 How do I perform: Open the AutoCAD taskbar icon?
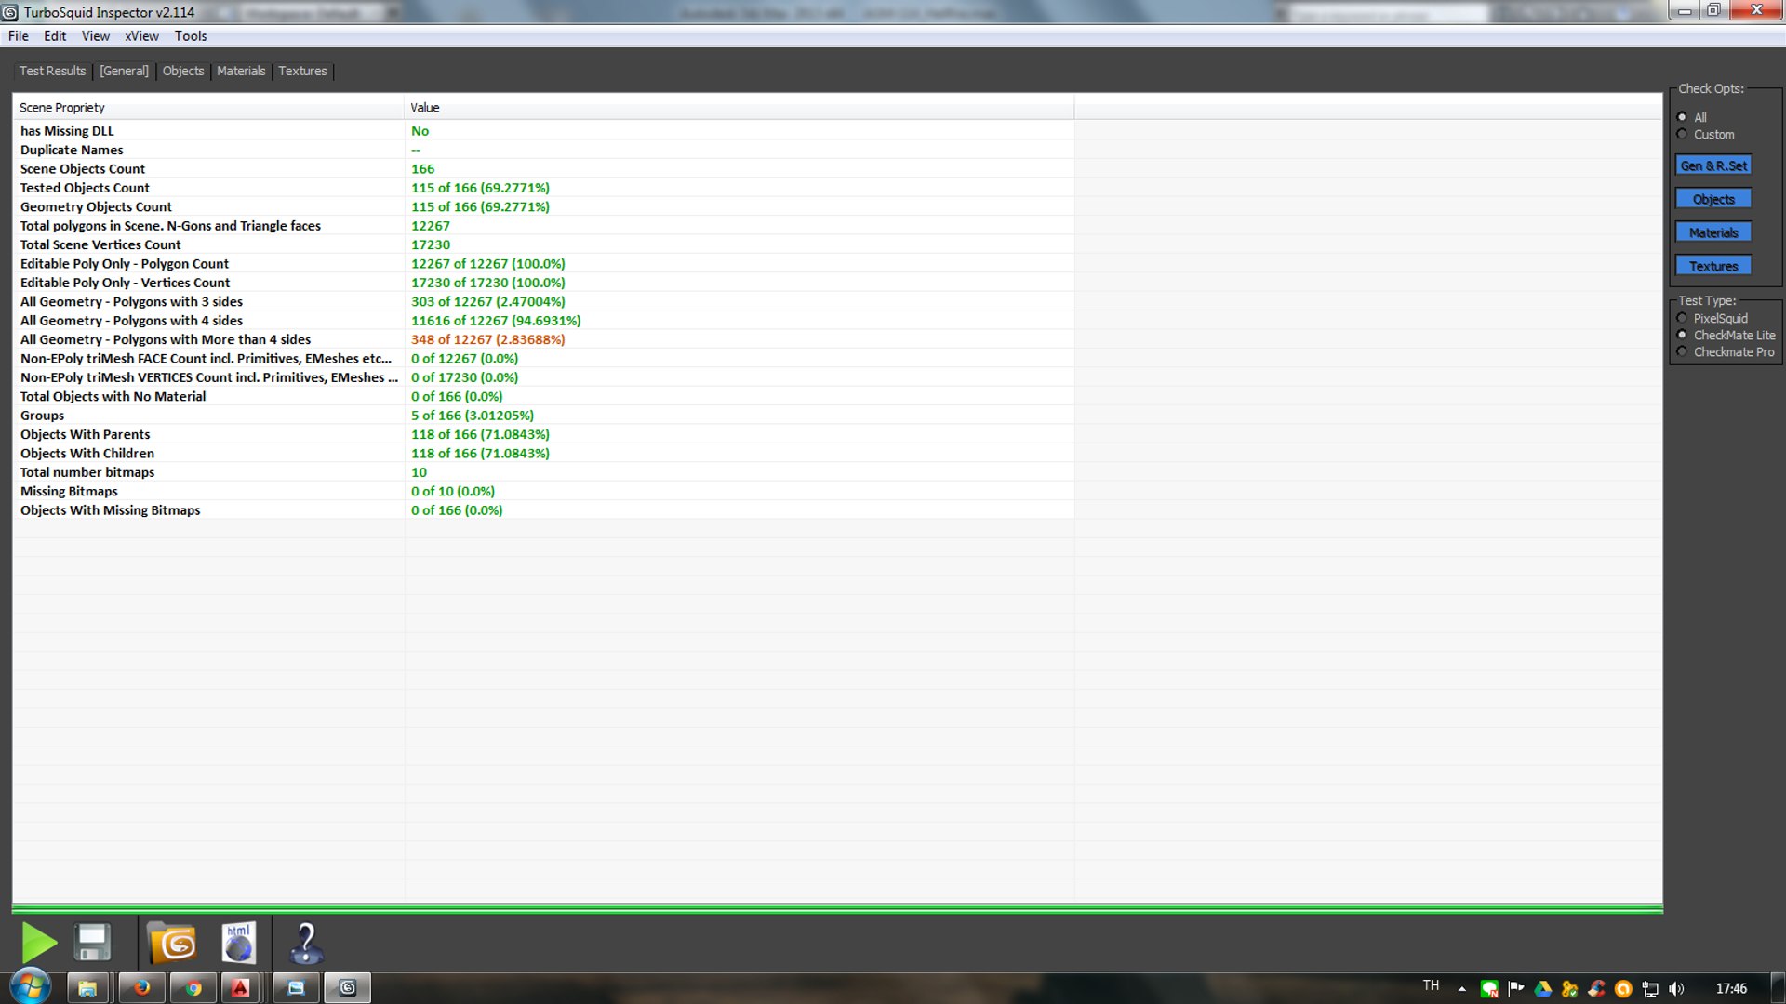240,987
